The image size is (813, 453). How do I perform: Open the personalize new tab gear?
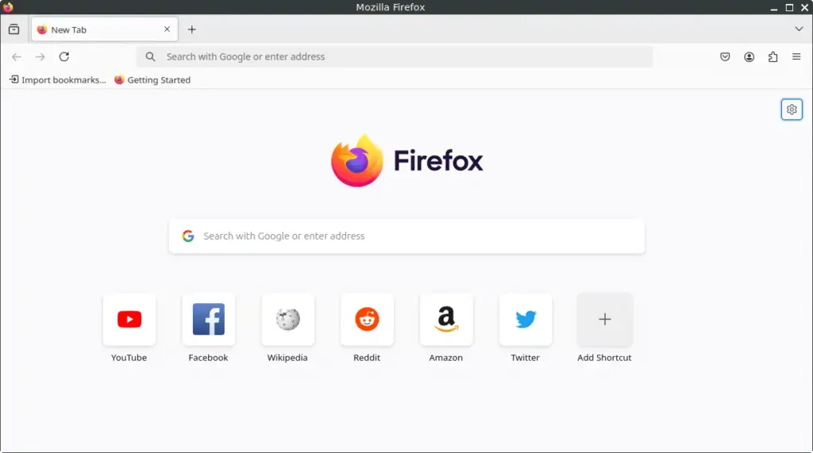tap(792, 109)
